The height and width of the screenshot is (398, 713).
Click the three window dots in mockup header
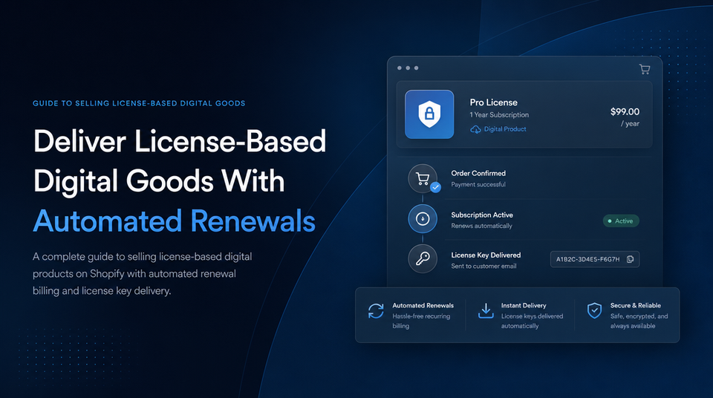point(408,68)
